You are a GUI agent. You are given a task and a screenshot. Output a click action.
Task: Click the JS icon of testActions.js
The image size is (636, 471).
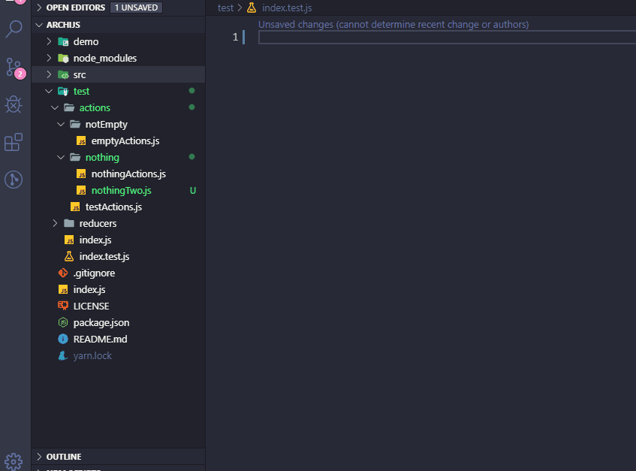point(75,207)
